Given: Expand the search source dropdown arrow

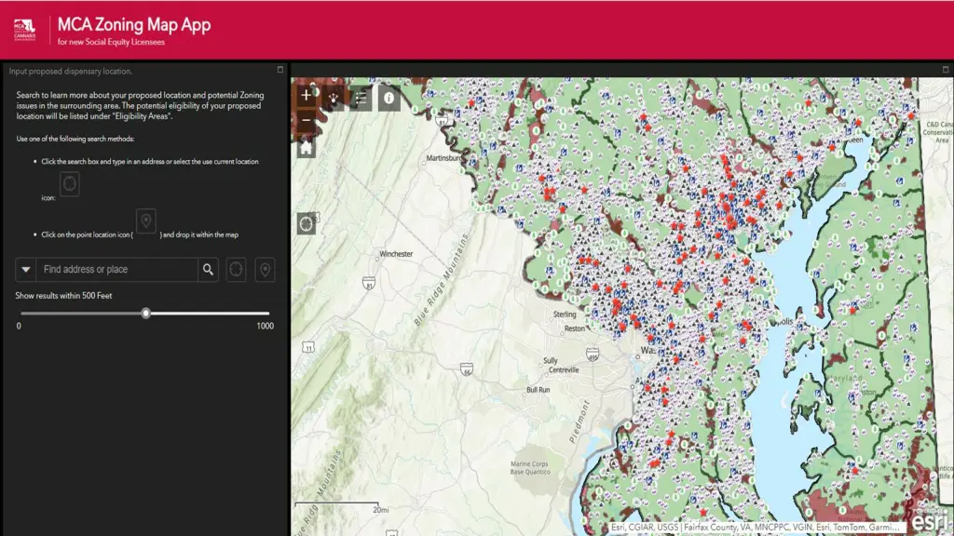Looking at the screenshot, I should pos(25,269).
